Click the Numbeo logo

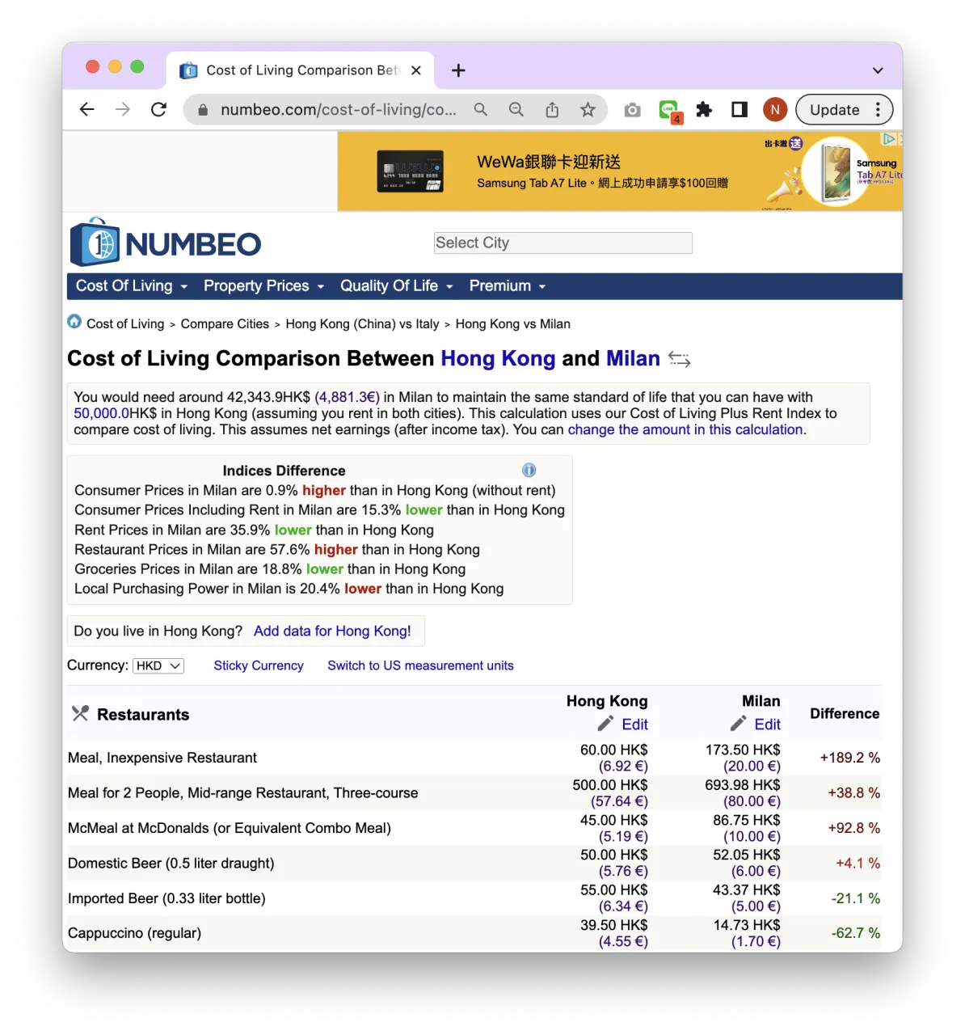click(x=166, y=243)
